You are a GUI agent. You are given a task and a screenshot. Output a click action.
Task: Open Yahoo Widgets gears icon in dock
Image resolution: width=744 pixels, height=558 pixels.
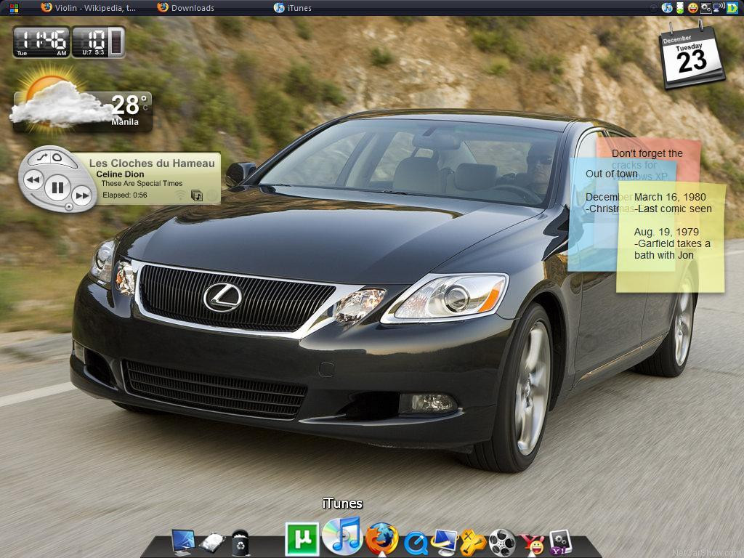tap(560, 542)
